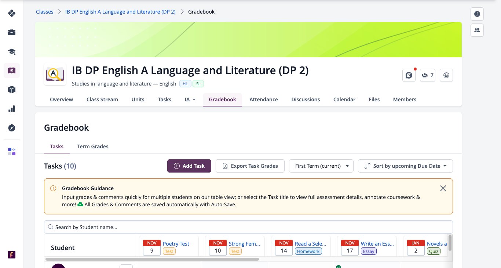Click the people icon below info button
This screenshot has height=268, width=501.
click(x=477, y=30)
